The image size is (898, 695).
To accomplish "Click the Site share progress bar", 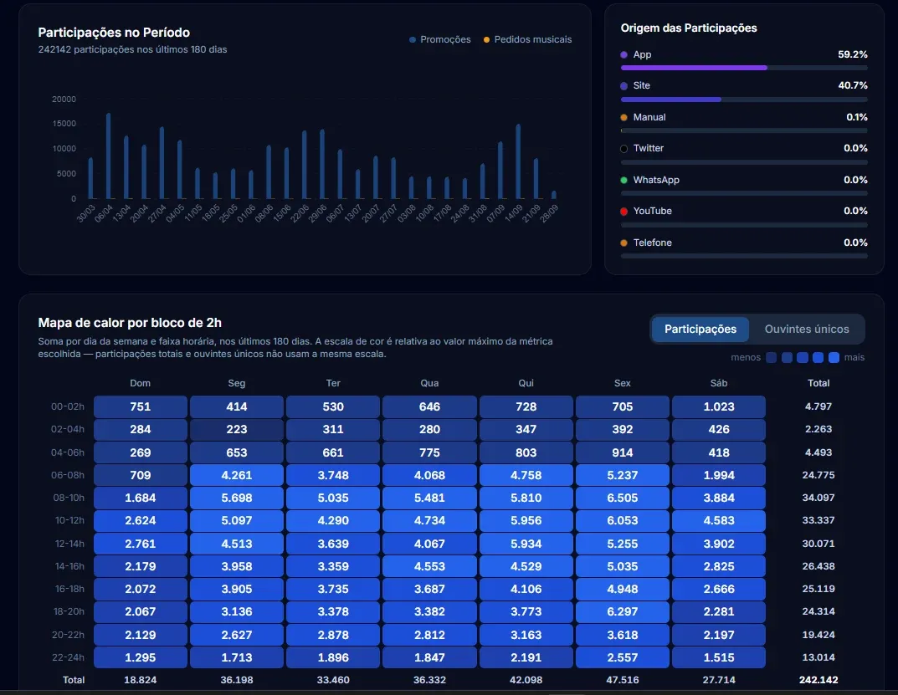I will point(744,99).
